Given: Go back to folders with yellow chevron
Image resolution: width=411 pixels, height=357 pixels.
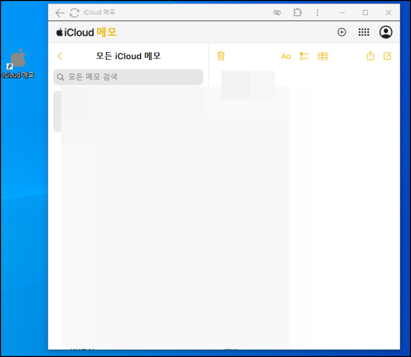Looking at the screenshot, I should click(x=60, y=56).
